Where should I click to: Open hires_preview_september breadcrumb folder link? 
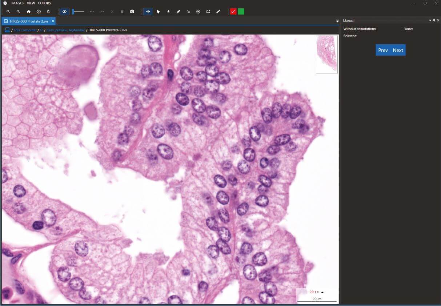(x=65, y=30)
